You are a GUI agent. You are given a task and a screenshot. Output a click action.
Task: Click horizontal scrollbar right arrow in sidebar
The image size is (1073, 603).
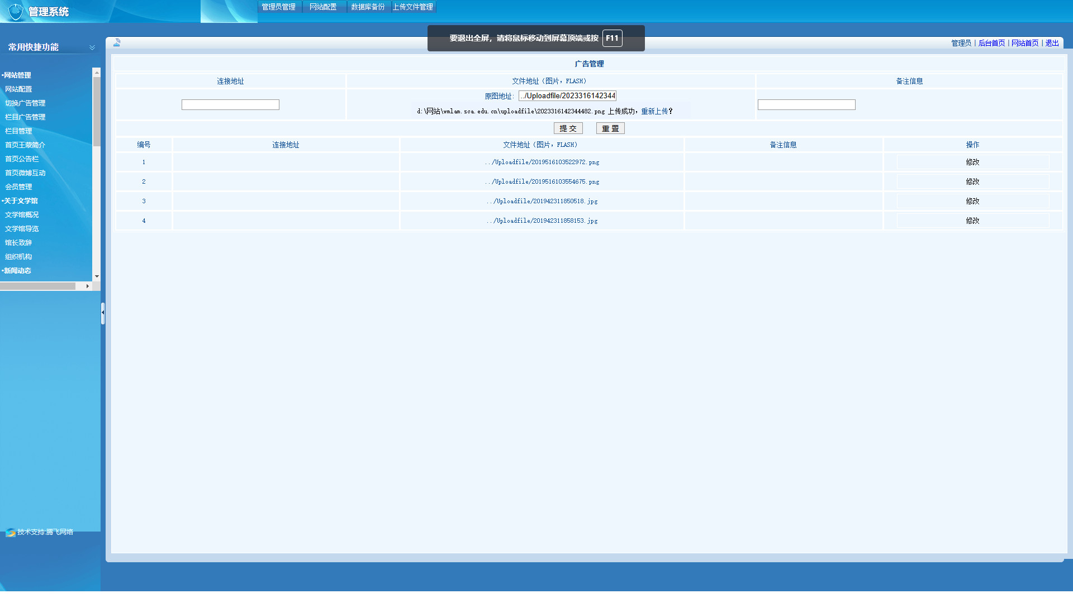88,286
